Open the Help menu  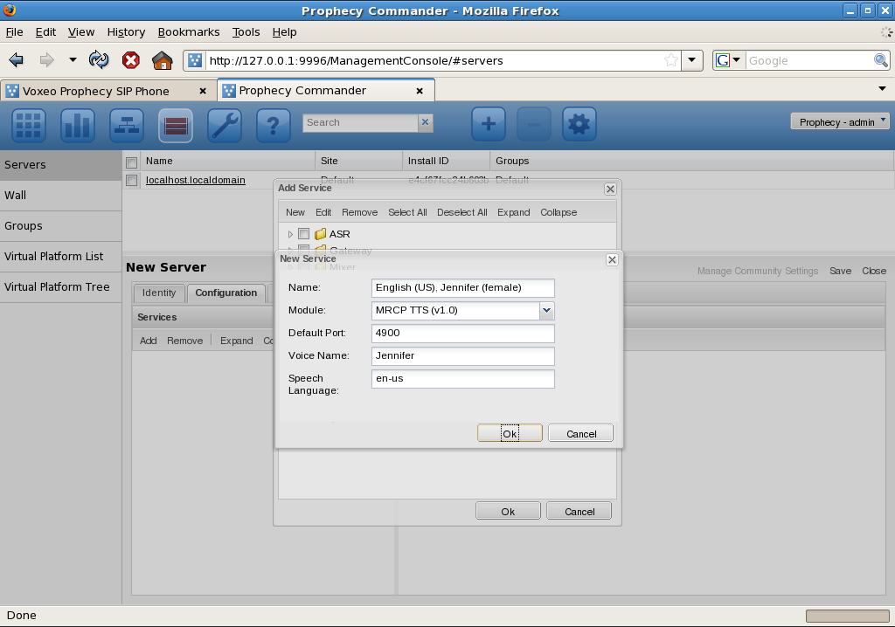point(284,32)
